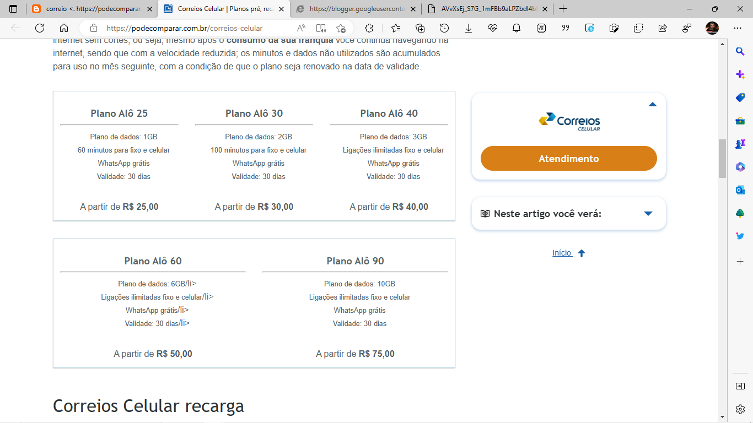753x423 pixels.
Task: Hide the sidebar with the panel toggle
Action: point(740,386)
